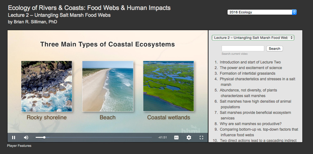The height and width of the screenshot is (154, 313).
Task: Select Abundance, not diversity, of plants chapter
Action: click(249, 93)
